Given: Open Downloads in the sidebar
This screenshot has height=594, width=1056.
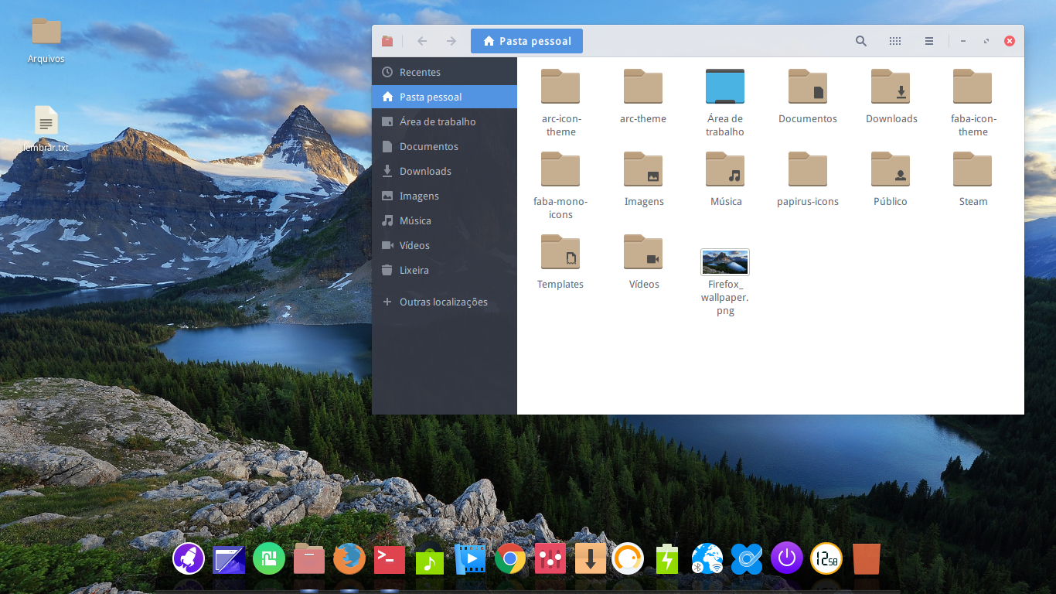Looking at the screenshot, I should coord(445,171).
